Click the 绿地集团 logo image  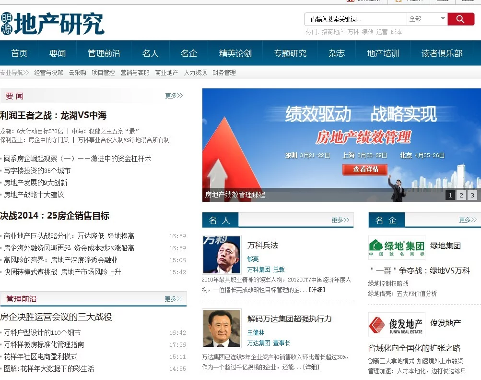397,247
